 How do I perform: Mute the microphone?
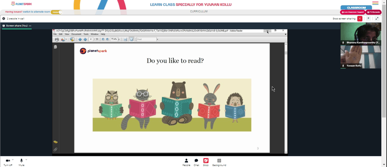coord(21,162)
